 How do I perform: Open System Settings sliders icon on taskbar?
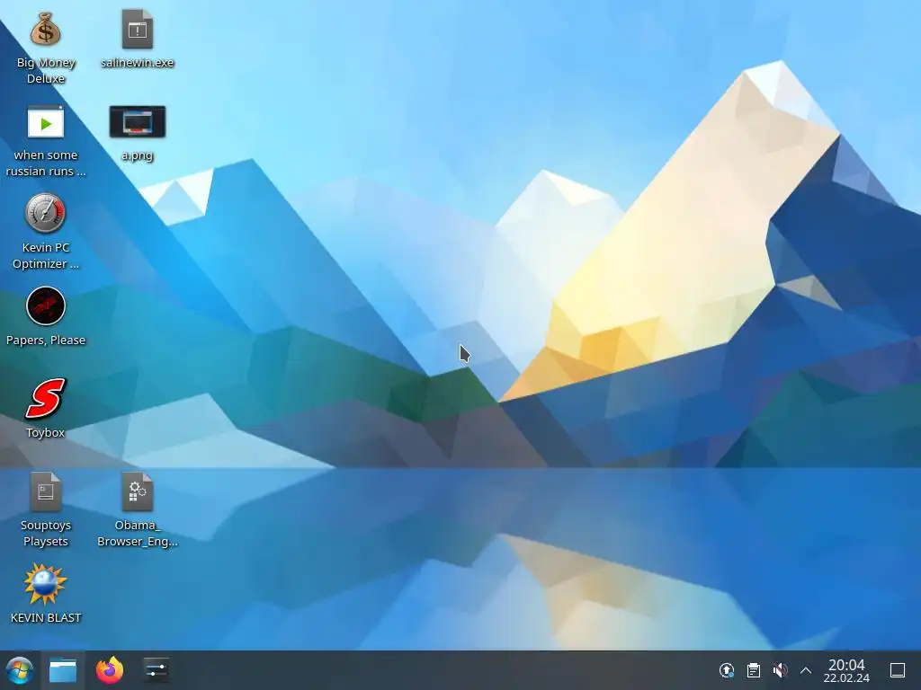tap(156, 670)
